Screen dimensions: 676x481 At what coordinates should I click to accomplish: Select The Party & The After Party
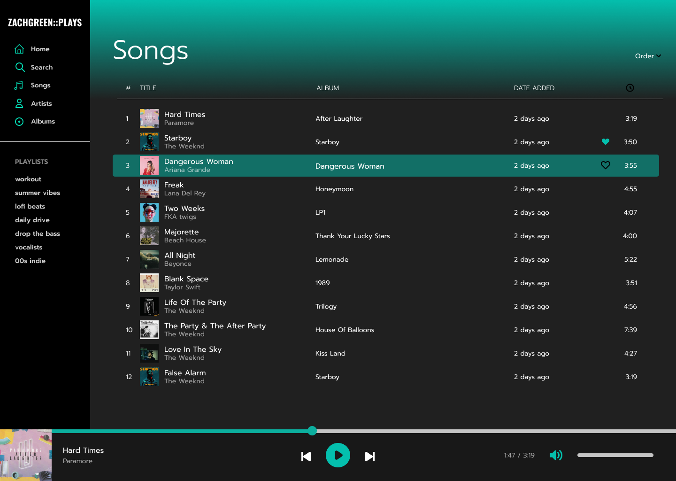click(215, 326)
